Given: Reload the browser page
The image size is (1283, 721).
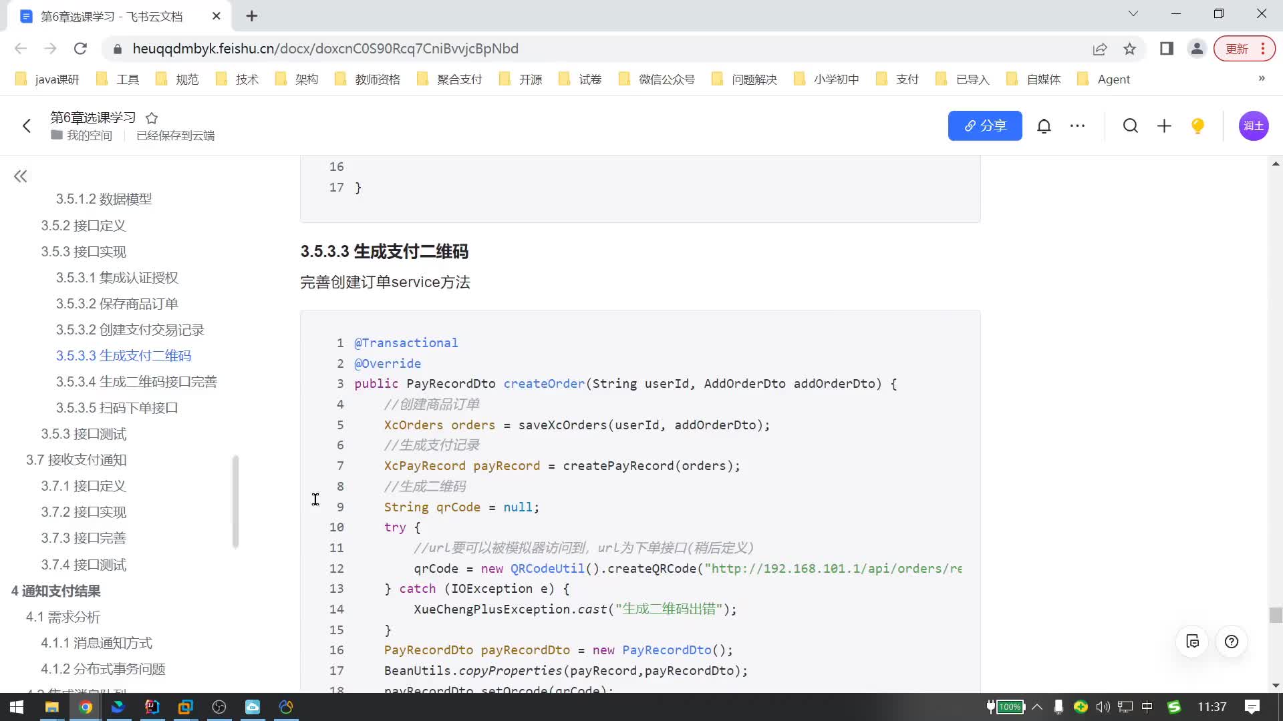Looking at the screenshot, I should 80,49.
